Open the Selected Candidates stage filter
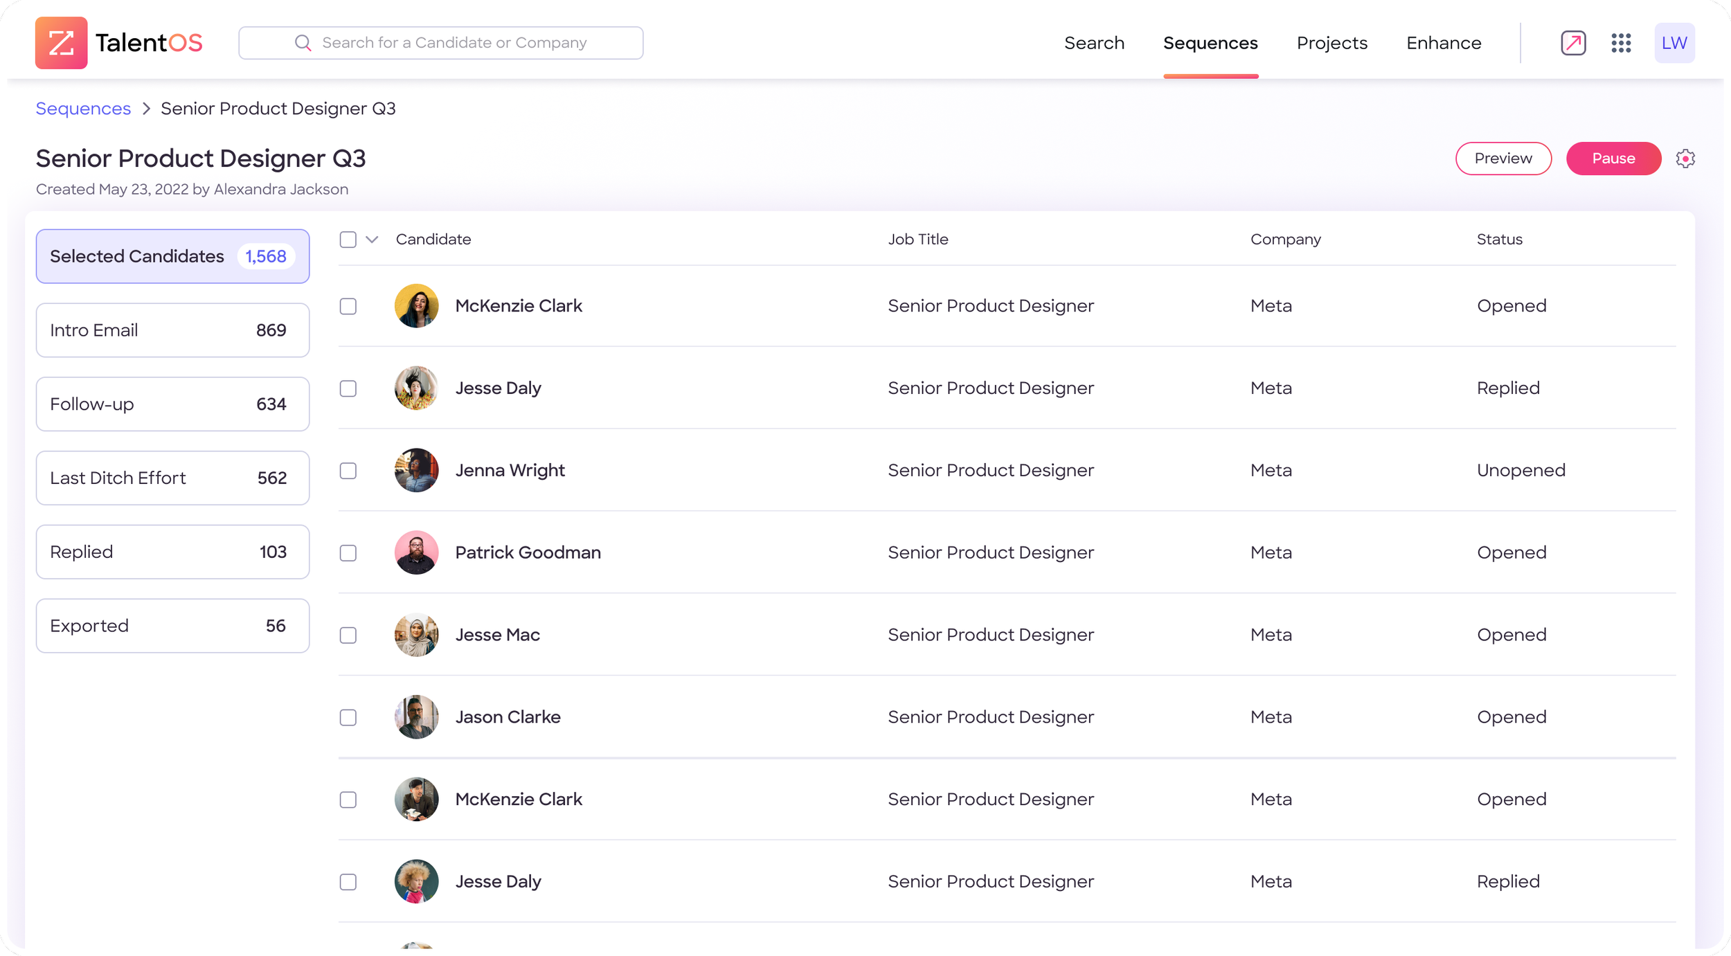The height and width of the screenshot is (956, 1731). click(x=172, y=256)
